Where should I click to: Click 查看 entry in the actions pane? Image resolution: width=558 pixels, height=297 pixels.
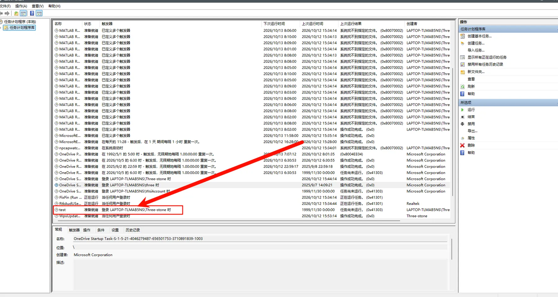click(x=471, y=79)
